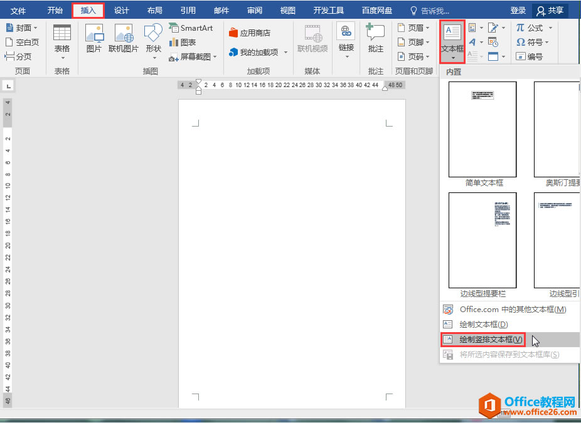
Task: Open the 文件 file tab
Action: point(18,11)
